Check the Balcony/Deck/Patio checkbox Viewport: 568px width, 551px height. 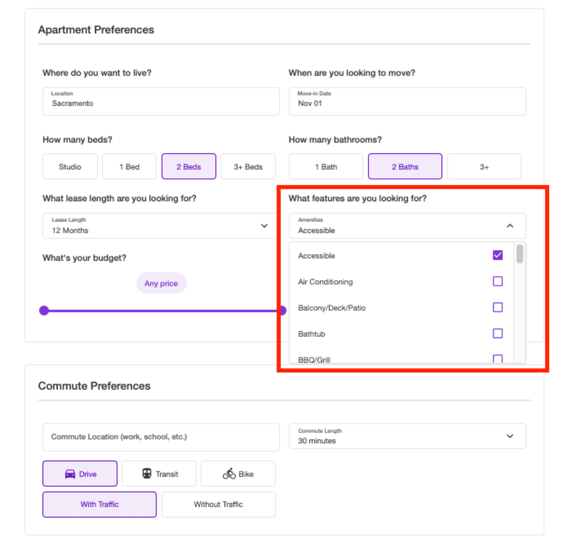click(498, 307)
